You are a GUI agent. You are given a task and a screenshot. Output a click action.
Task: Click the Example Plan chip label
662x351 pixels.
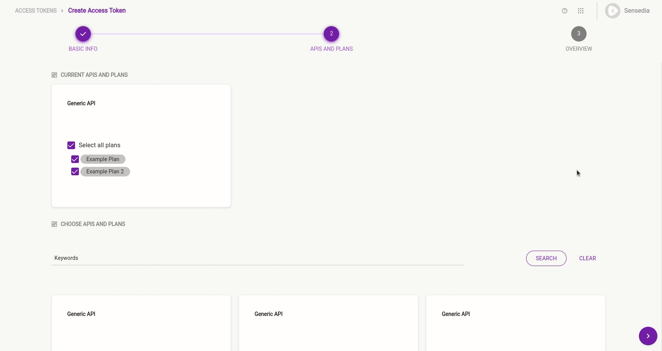pos(103,159)
